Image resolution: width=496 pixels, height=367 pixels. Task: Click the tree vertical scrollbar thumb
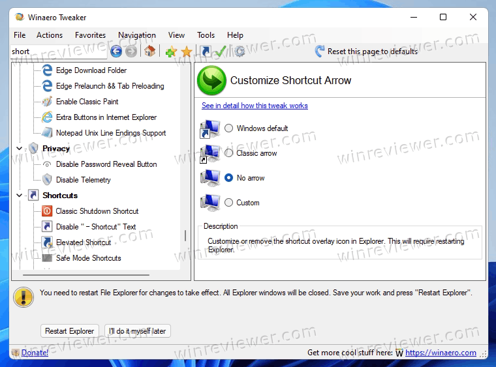click(185, 235)
